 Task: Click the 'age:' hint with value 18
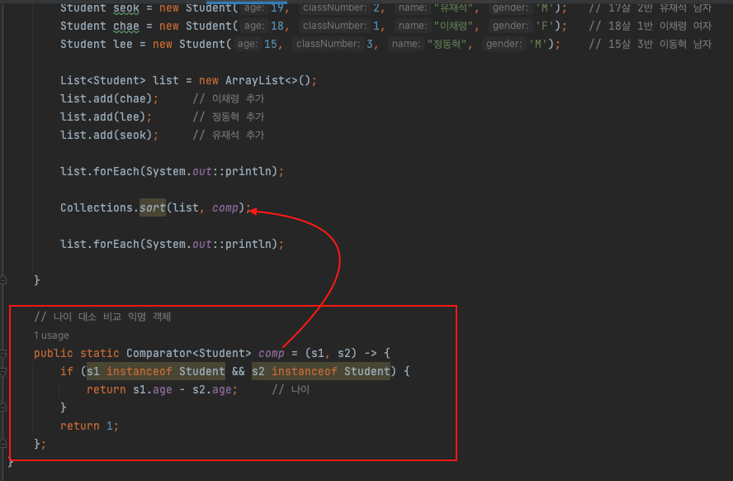click(254, 26)
